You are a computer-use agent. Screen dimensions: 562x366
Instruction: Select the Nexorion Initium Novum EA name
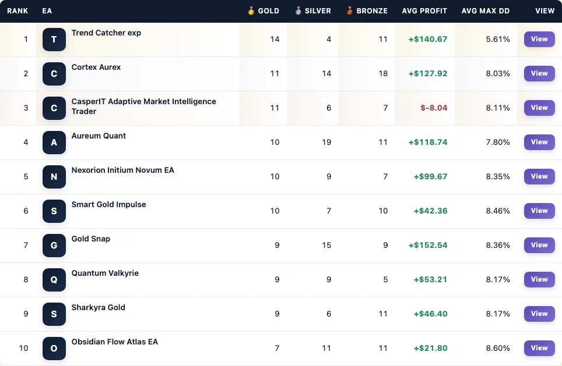pyautogui.click(x=123, y=170)
